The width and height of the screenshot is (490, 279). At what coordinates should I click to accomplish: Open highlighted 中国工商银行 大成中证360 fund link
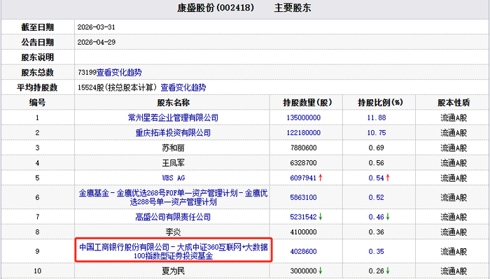click(x=174, y=251)
